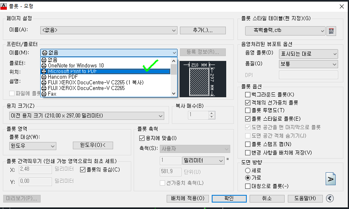Select Fax in the printer list
The image size is (349, 209).
tap(105, 94)
